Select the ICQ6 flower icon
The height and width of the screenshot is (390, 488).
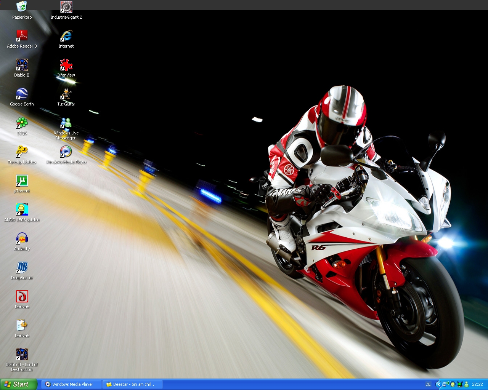click(22, 123)
